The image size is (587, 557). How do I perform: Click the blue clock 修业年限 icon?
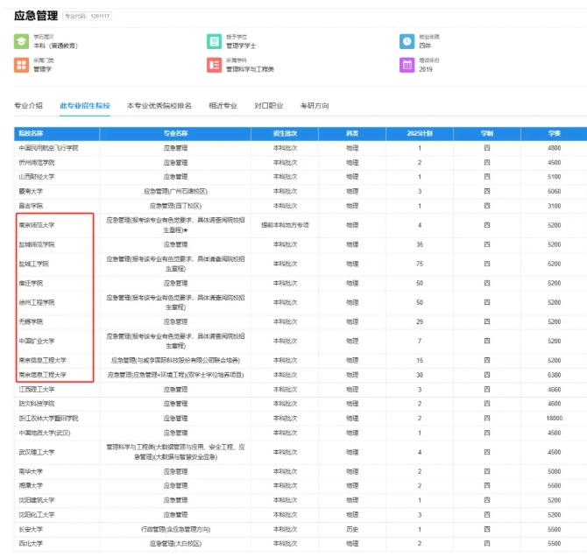tap(407, 41)
